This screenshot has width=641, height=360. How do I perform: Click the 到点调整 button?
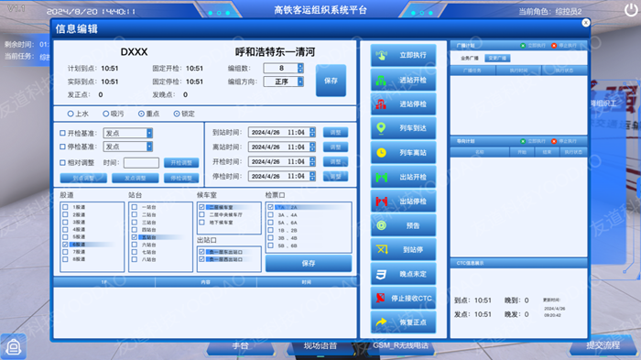(x=83, y=178)
